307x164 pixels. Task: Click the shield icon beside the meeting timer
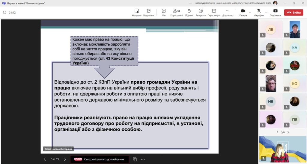[x=4, y=13]
